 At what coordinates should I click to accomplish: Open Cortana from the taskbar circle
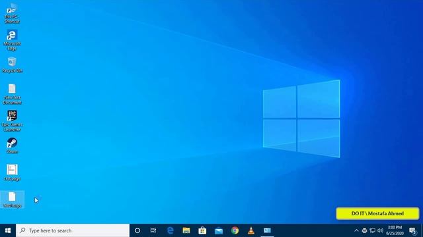tap(137, 230)
